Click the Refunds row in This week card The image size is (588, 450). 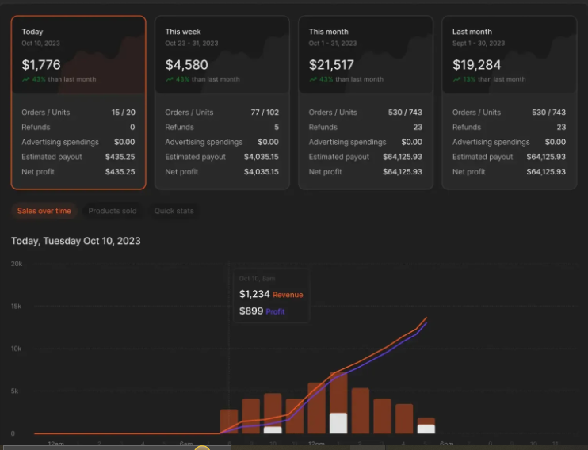(222, 127)
